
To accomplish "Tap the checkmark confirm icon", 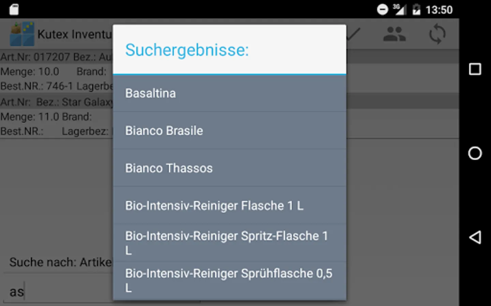I will tap(354, 34).
